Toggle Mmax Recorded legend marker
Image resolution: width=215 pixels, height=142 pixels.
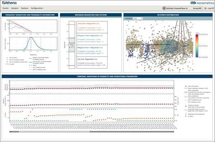pyautogui.click(x=186, y=86)
